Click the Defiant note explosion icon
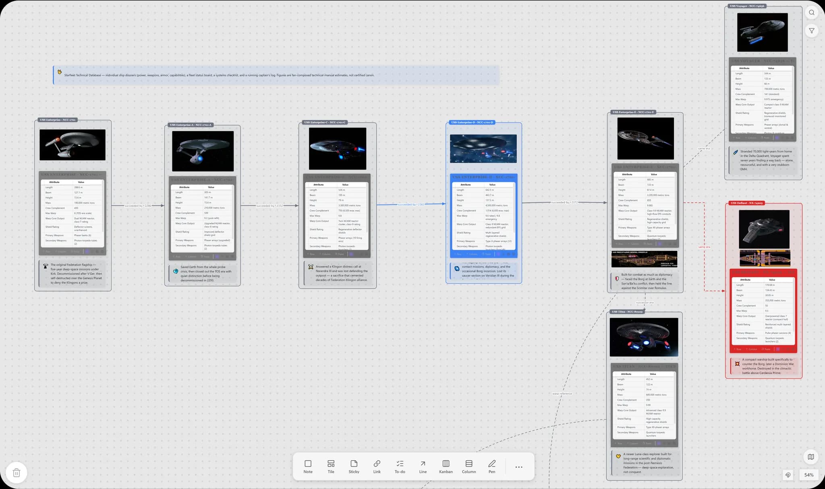This screenshot has width=825, height=489. coord(737,363)
